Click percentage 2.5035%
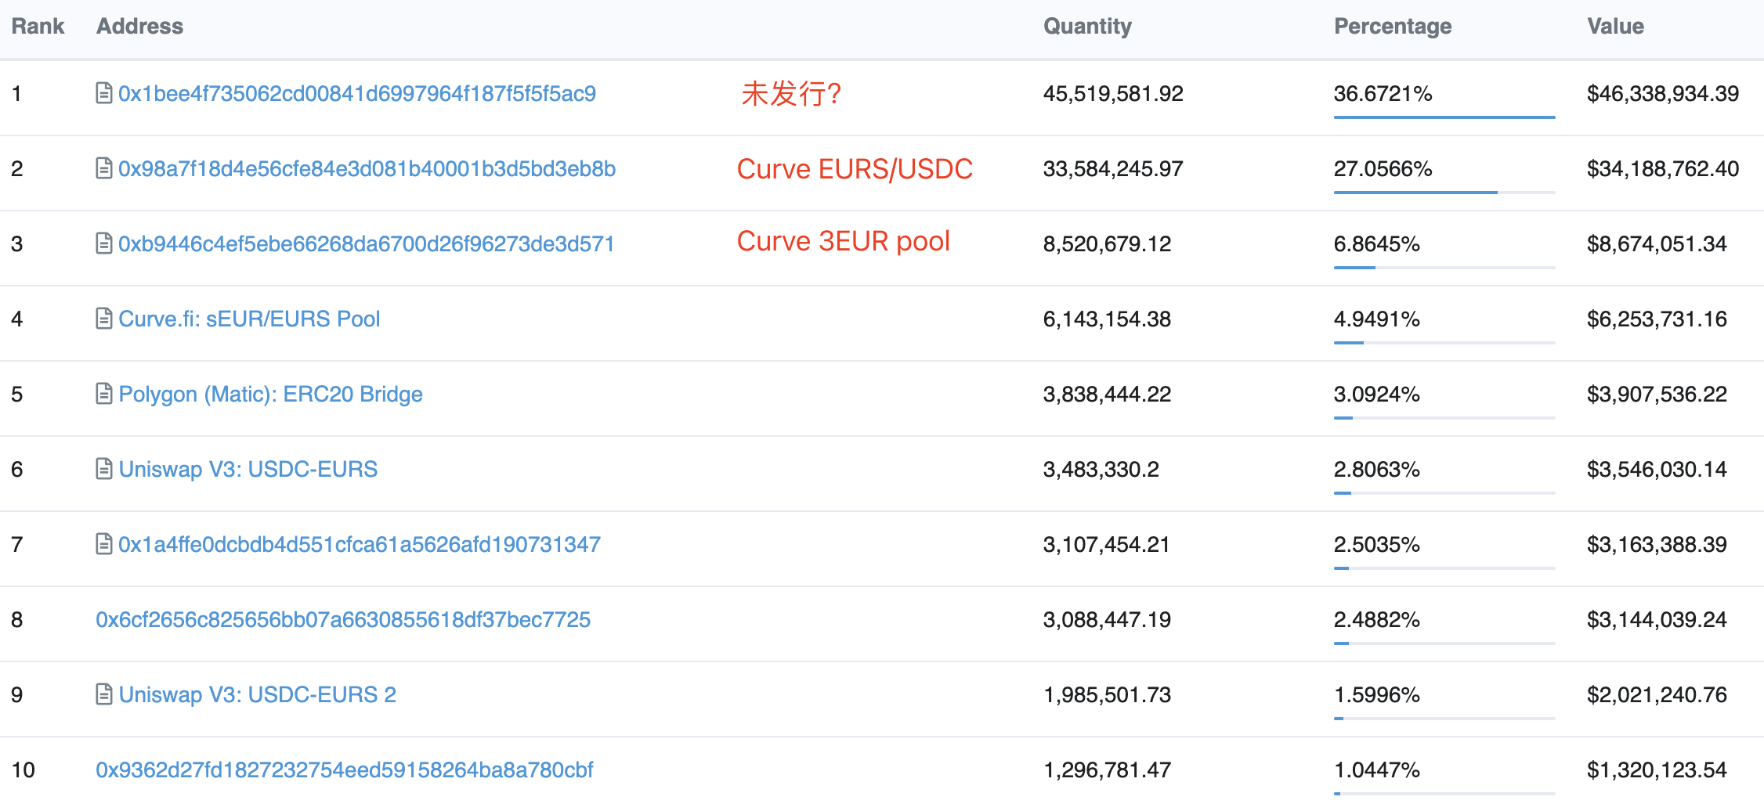Viewport: 1764px width, 811px height. pos(1376,545)
